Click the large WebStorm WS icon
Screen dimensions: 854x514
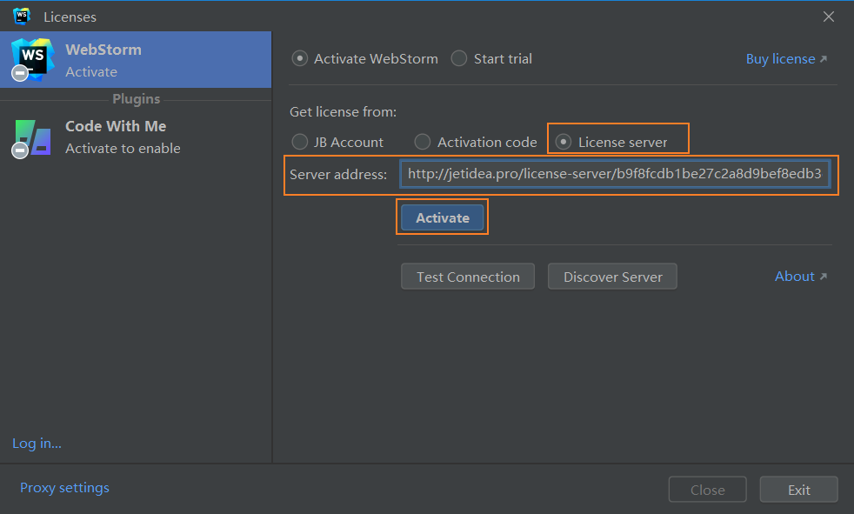tap(33, 59)
